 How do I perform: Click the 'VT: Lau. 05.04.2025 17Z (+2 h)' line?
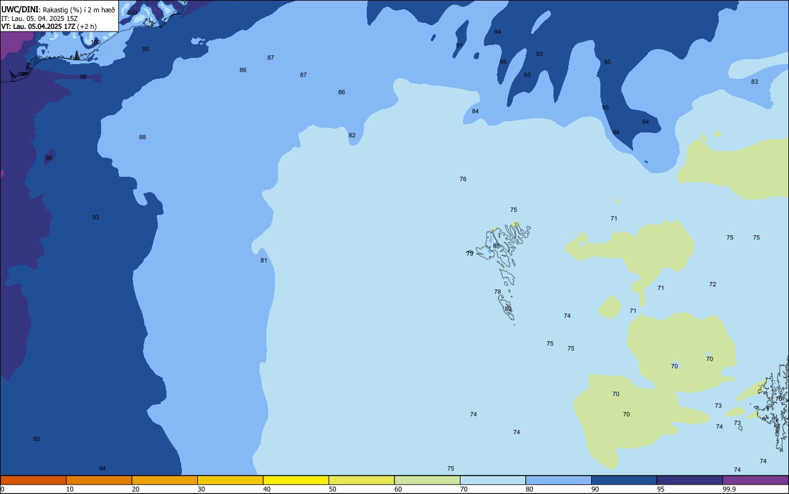[49, 26]
